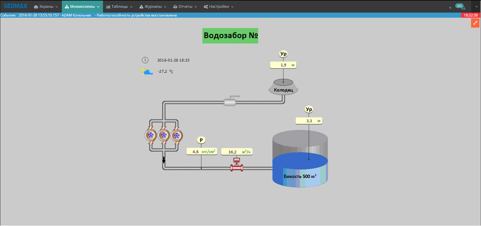Click the left pump icon
The image size is (481, 226).
[151, 136]
